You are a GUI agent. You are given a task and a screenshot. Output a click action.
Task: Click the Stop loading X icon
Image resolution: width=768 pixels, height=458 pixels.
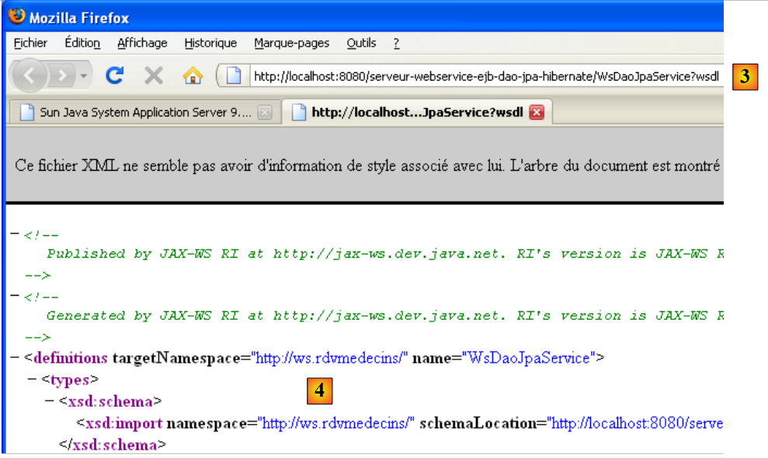coord(154,75)
